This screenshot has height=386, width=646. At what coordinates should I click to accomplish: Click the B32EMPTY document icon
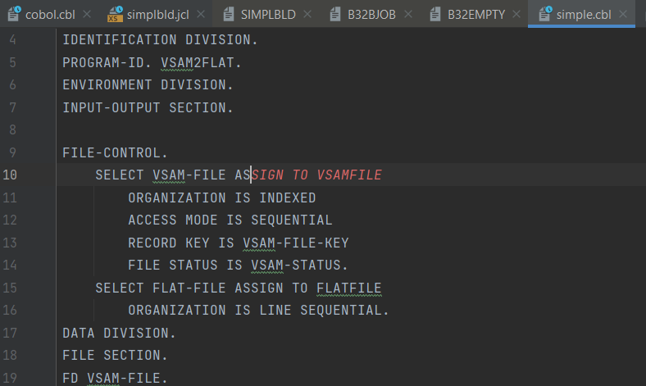(435, 14)
